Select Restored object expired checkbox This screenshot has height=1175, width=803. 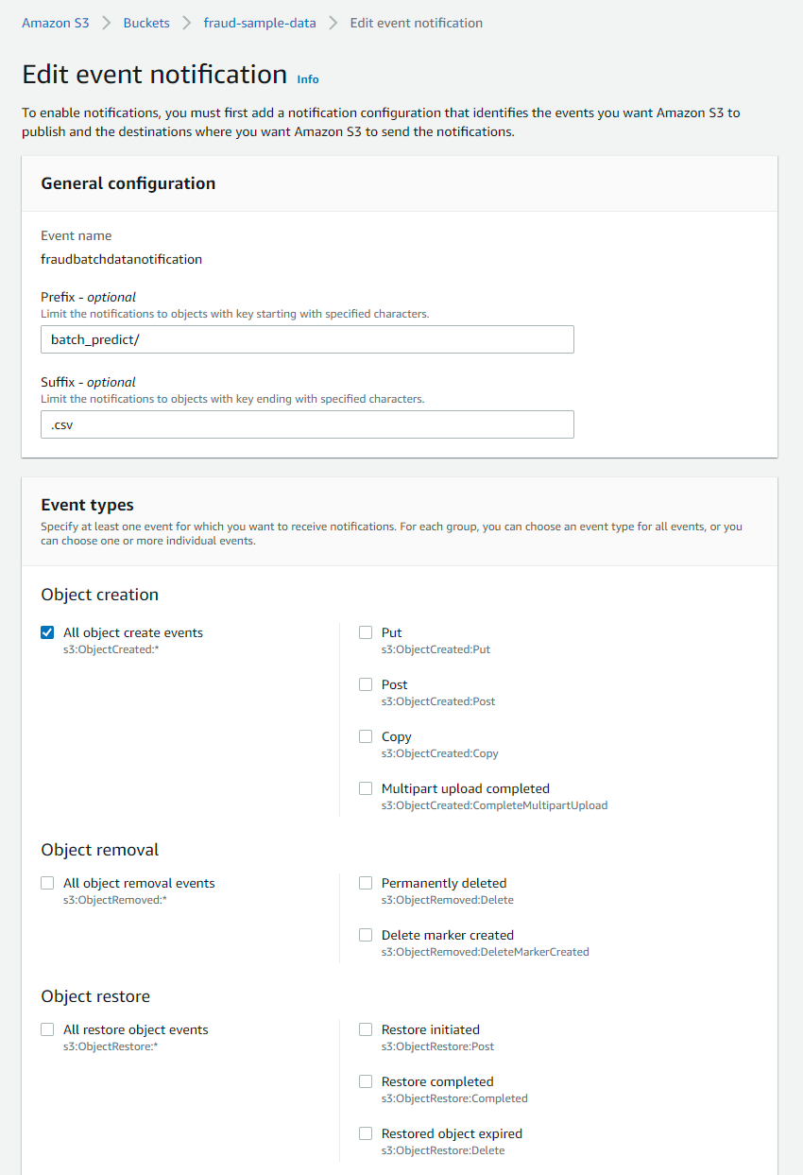click(366, 1134)
